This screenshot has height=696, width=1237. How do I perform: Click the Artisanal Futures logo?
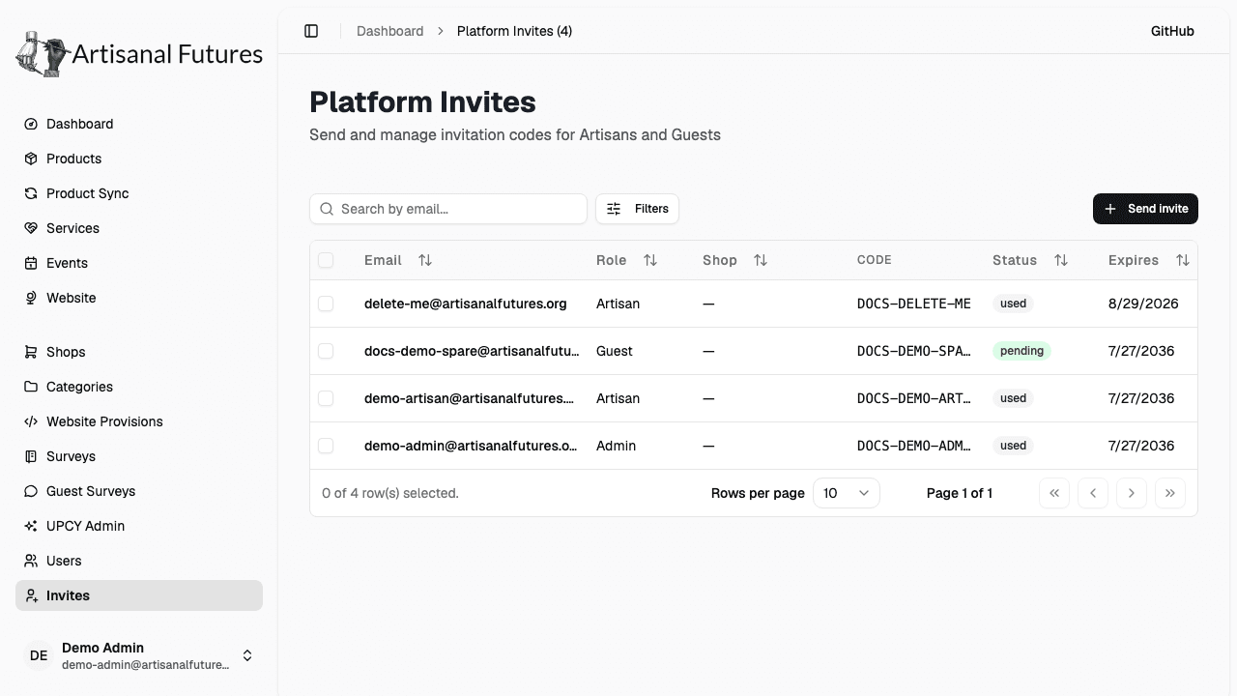(x=139, y=54)
